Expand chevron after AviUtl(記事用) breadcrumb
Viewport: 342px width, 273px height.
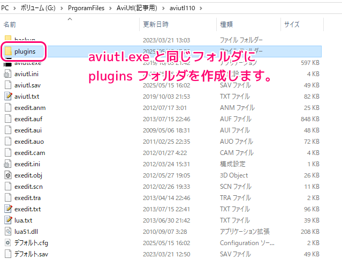(163, 8)
